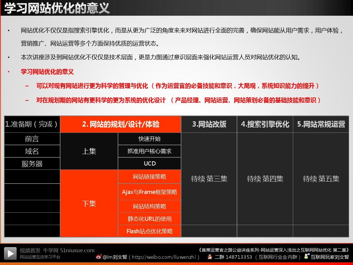
Task: Click the 静态化URL的使用 cell
Action: [149, 219]
